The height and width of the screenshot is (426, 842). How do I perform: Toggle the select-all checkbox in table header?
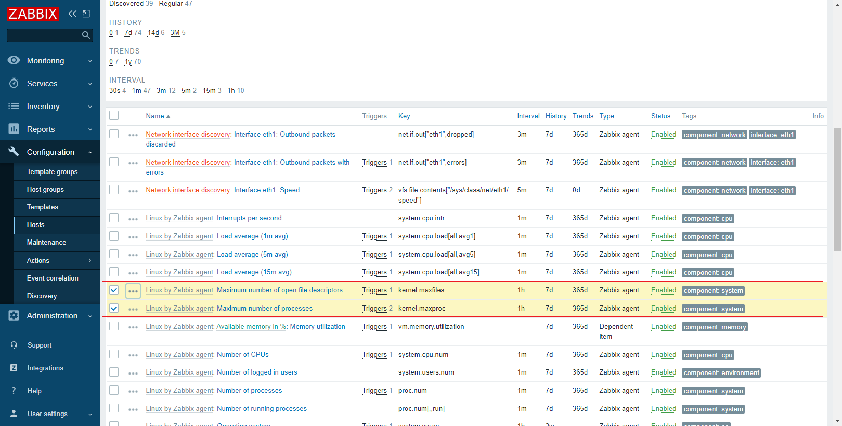[x=114, y=115]
